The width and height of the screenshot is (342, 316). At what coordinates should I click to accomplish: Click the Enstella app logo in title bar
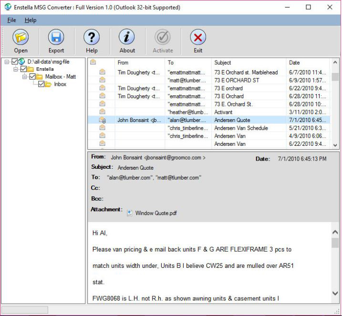click(x=8, y=7)
